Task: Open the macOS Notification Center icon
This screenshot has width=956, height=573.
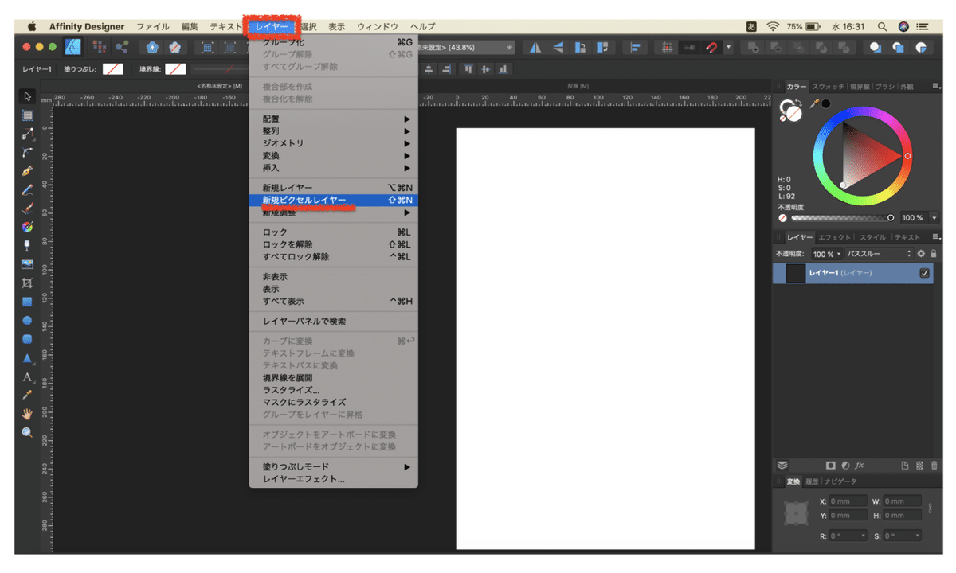Action: pyautogui.click(x=924, y=26)
